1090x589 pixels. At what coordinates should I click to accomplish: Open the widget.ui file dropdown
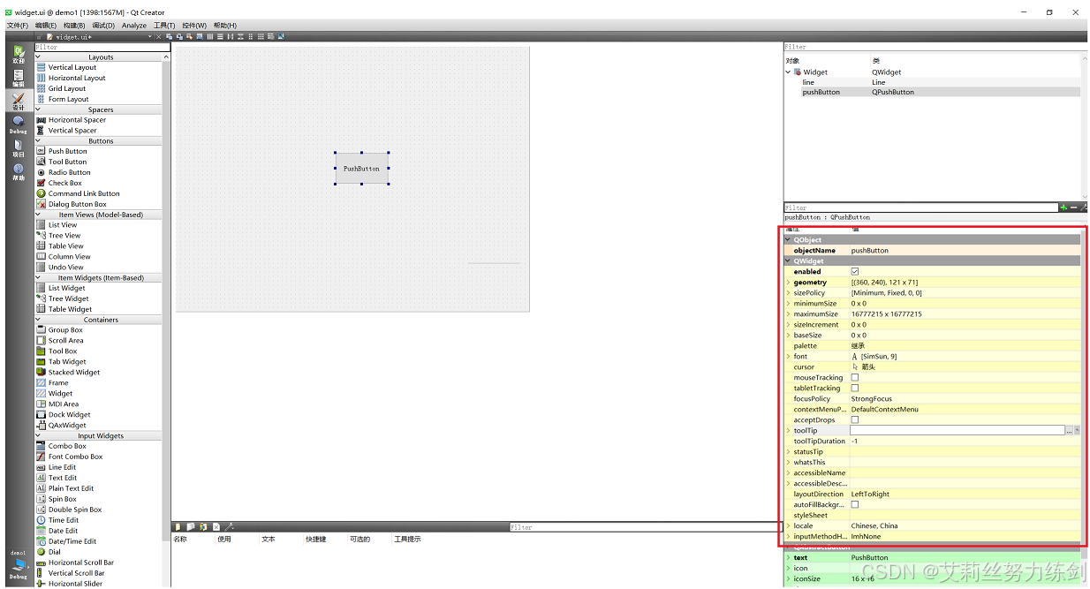(x=150, y=37)
